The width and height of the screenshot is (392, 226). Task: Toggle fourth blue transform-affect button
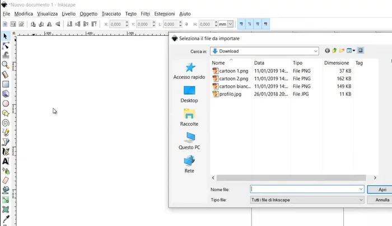(x=265, y=24)
